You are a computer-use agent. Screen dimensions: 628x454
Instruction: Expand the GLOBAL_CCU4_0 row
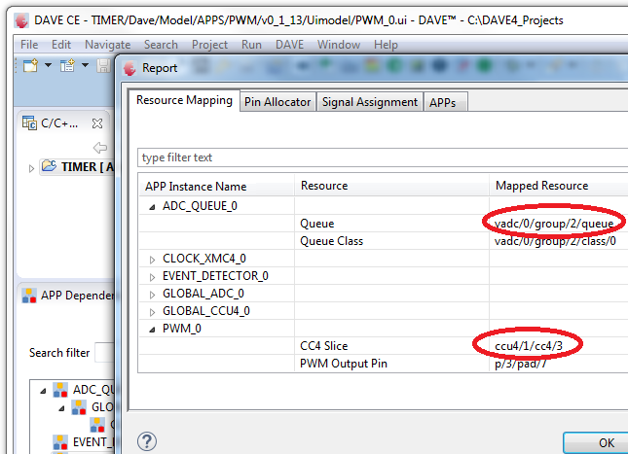(152, 312)
